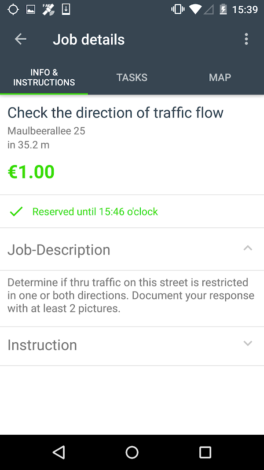Viewport: 264px width, 470px height.
Task: Select the INFO & INSTRUCTIONS tab
Action: pos(44,78)
